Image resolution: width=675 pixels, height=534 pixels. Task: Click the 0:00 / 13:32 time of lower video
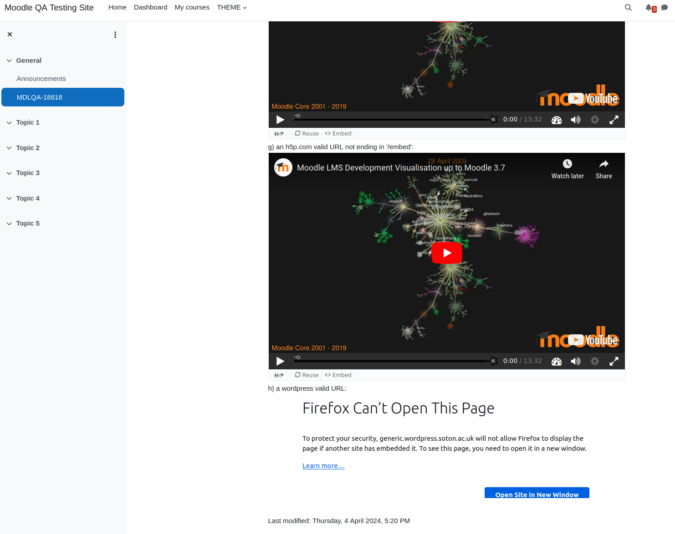522,361
